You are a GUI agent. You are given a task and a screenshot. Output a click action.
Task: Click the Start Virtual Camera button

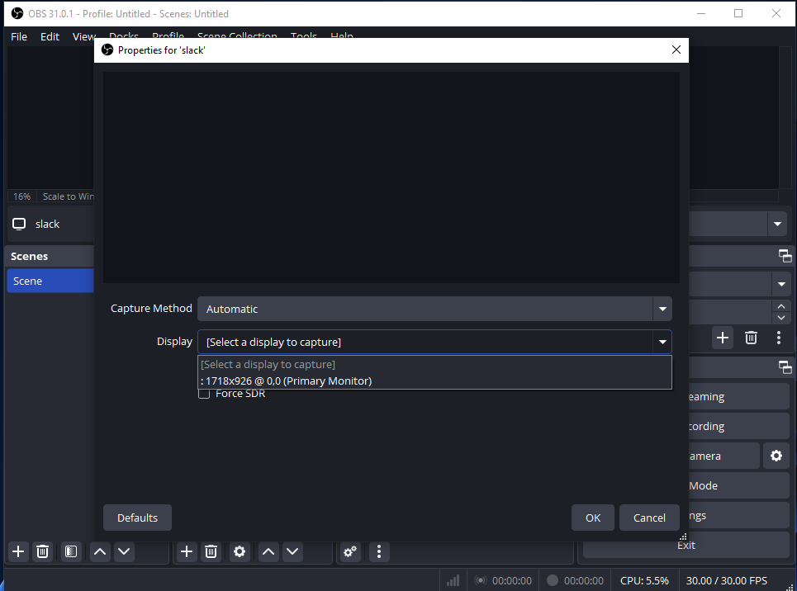pos(723,456)
